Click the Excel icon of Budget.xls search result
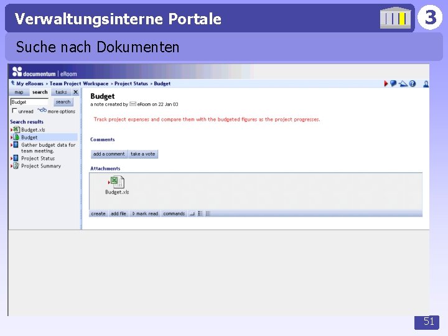 pos(16,129)
